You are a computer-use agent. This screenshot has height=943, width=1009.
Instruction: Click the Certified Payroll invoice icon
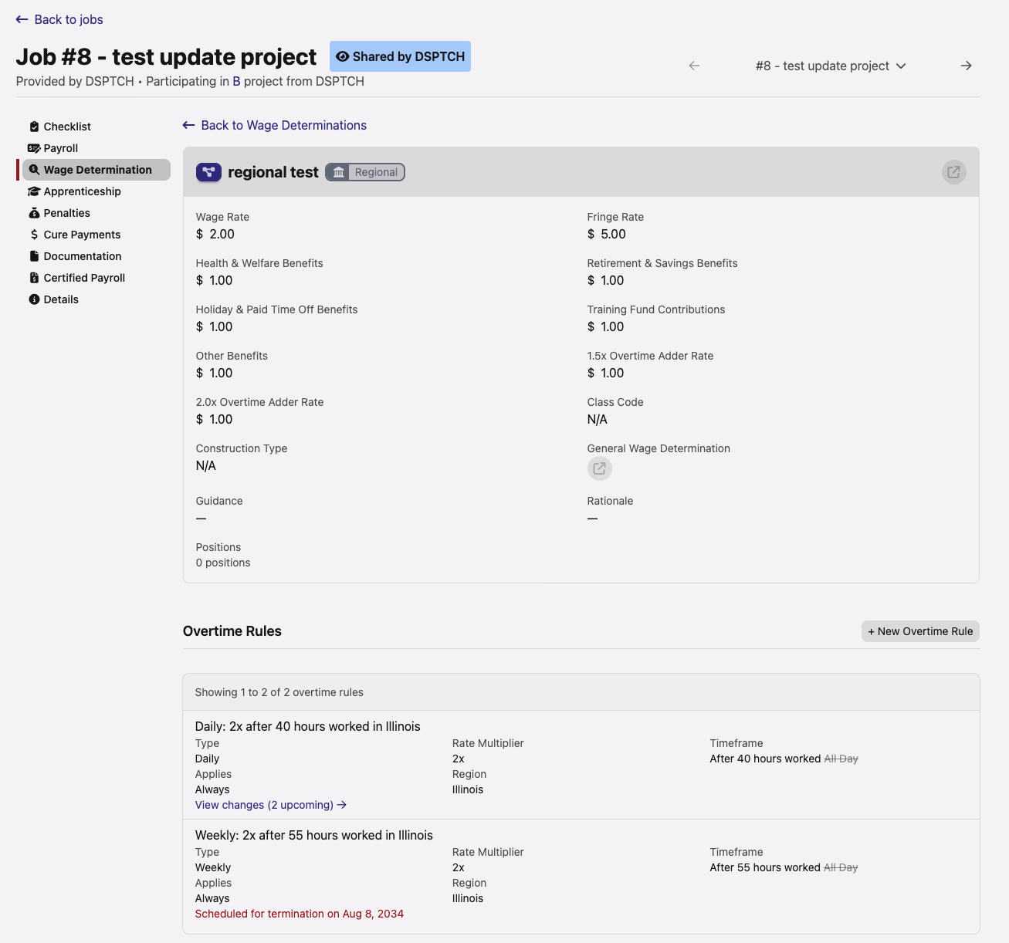(x=34, y=278)
